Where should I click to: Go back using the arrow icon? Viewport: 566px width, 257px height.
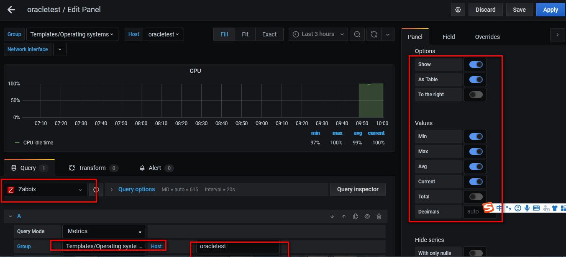(x=11, y=10)
